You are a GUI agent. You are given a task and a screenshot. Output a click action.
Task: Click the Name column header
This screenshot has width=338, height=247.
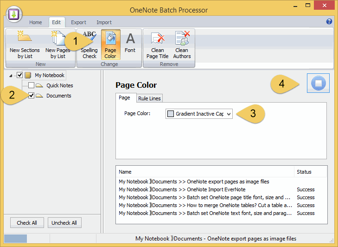pyautogui.click(x=205, y=172)
